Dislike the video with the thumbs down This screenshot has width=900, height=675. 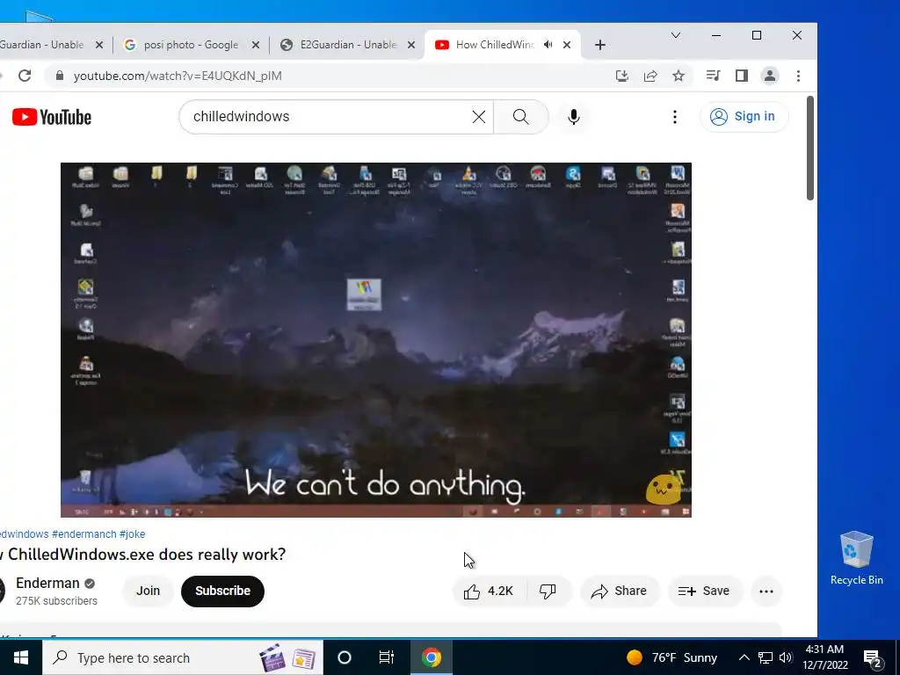point(548,592)
